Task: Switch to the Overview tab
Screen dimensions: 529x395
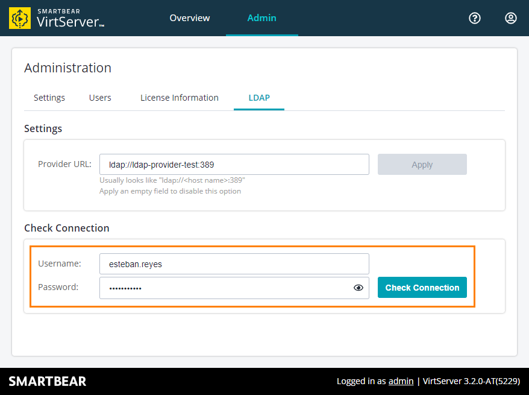Action: pos(189,18)
